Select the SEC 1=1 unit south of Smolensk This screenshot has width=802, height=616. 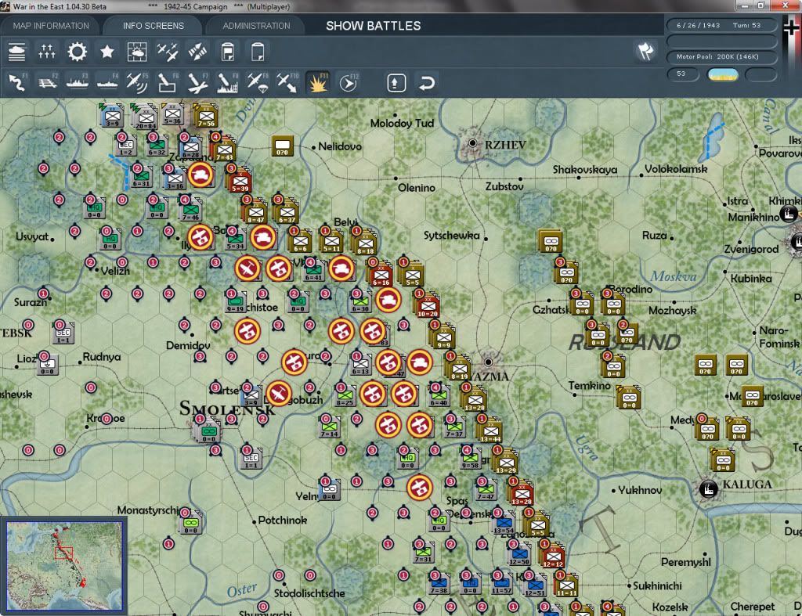[251, 459]
